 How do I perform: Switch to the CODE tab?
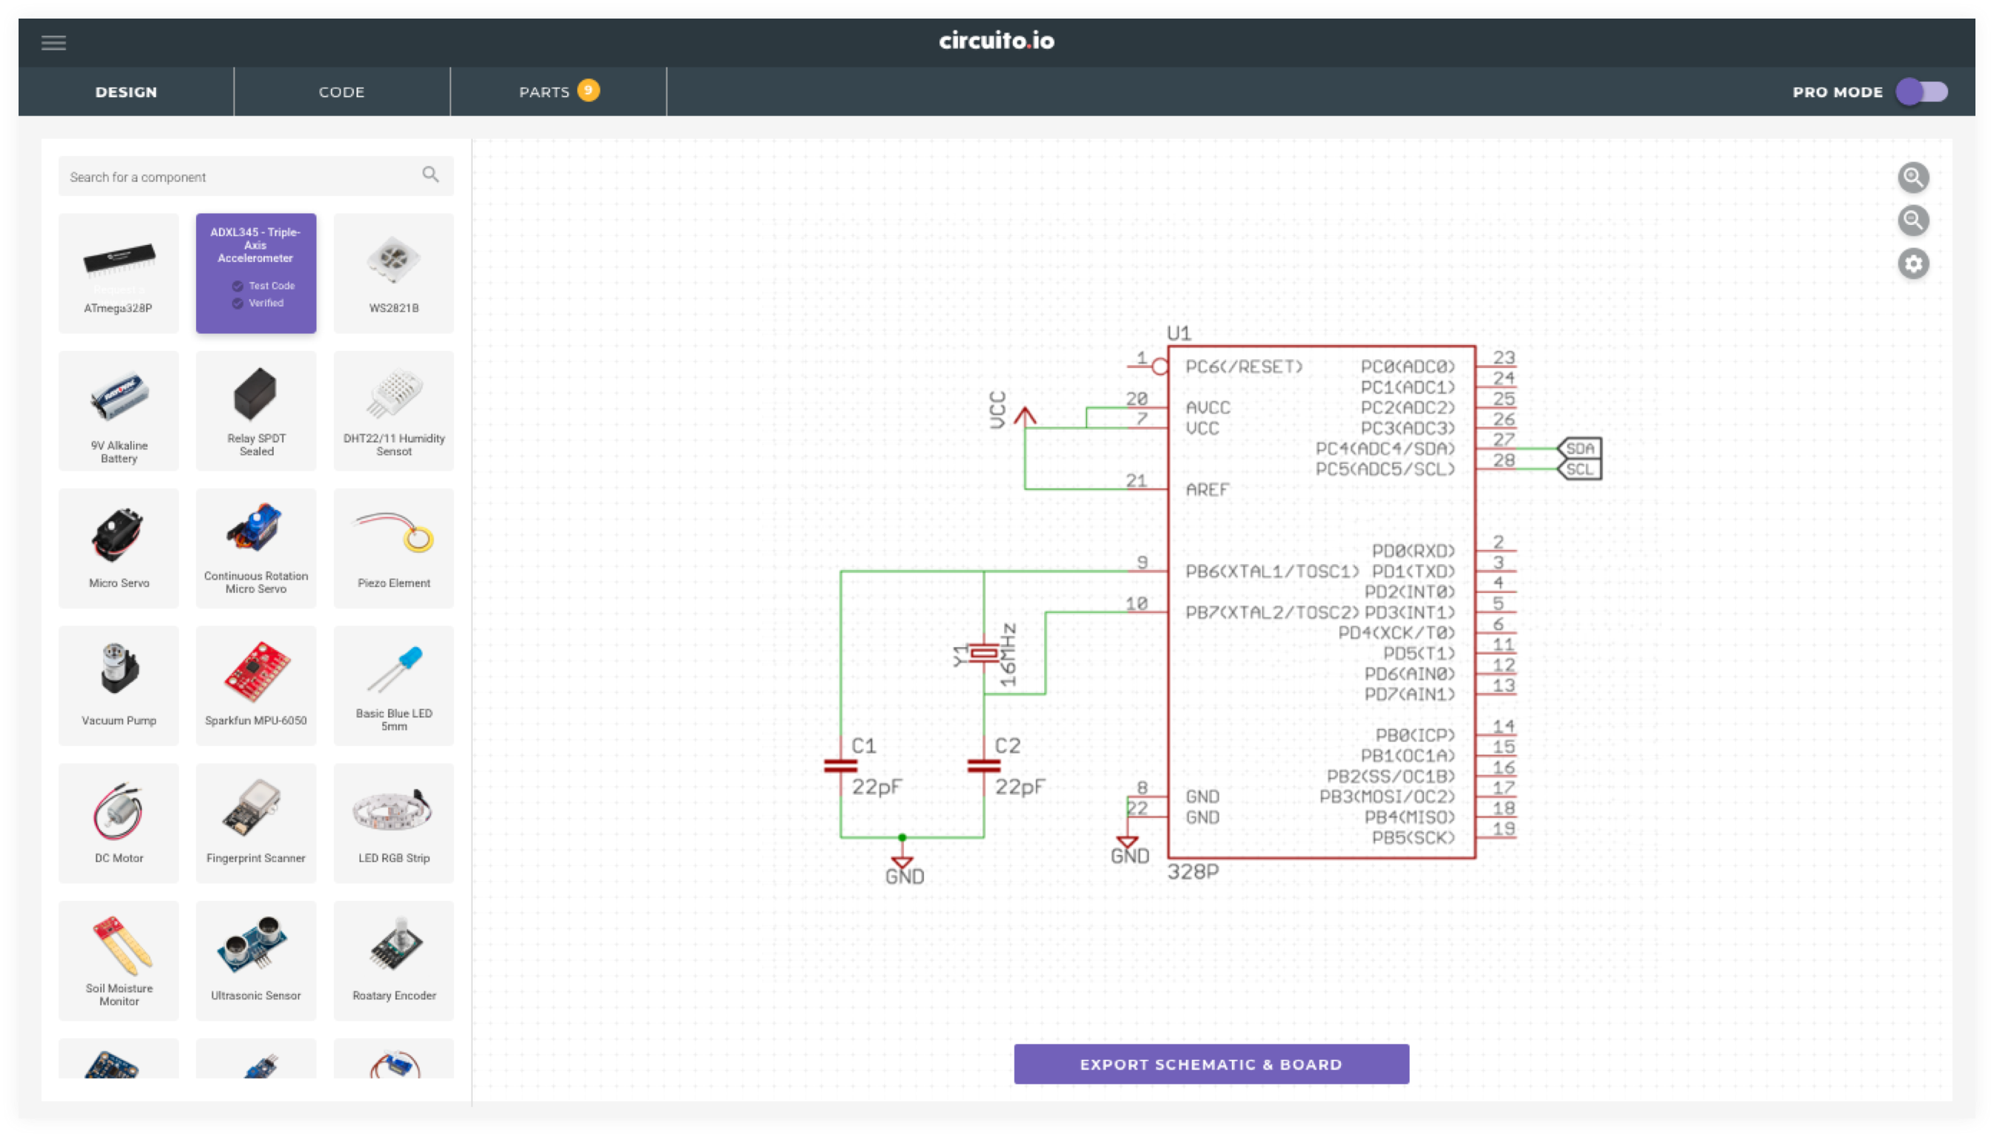click(342, 92)
